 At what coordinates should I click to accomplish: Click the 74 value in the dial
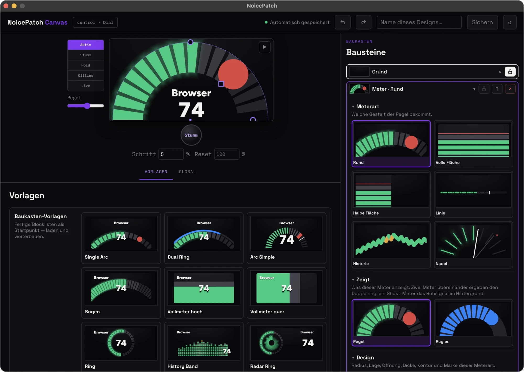coord(191,110)
